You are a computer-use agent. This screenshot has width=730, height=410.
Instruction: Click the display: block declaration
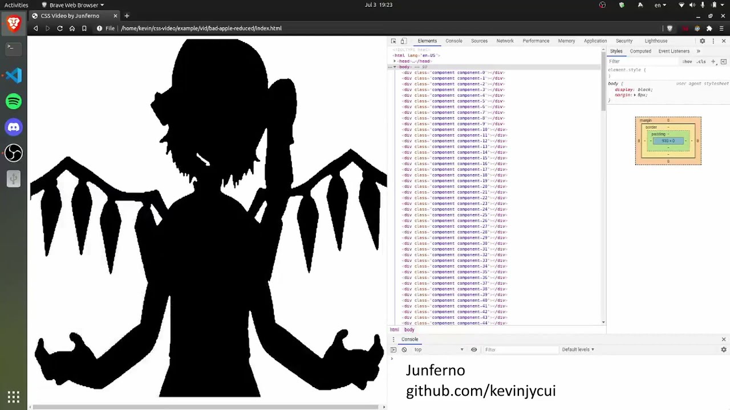coord(634,89)
